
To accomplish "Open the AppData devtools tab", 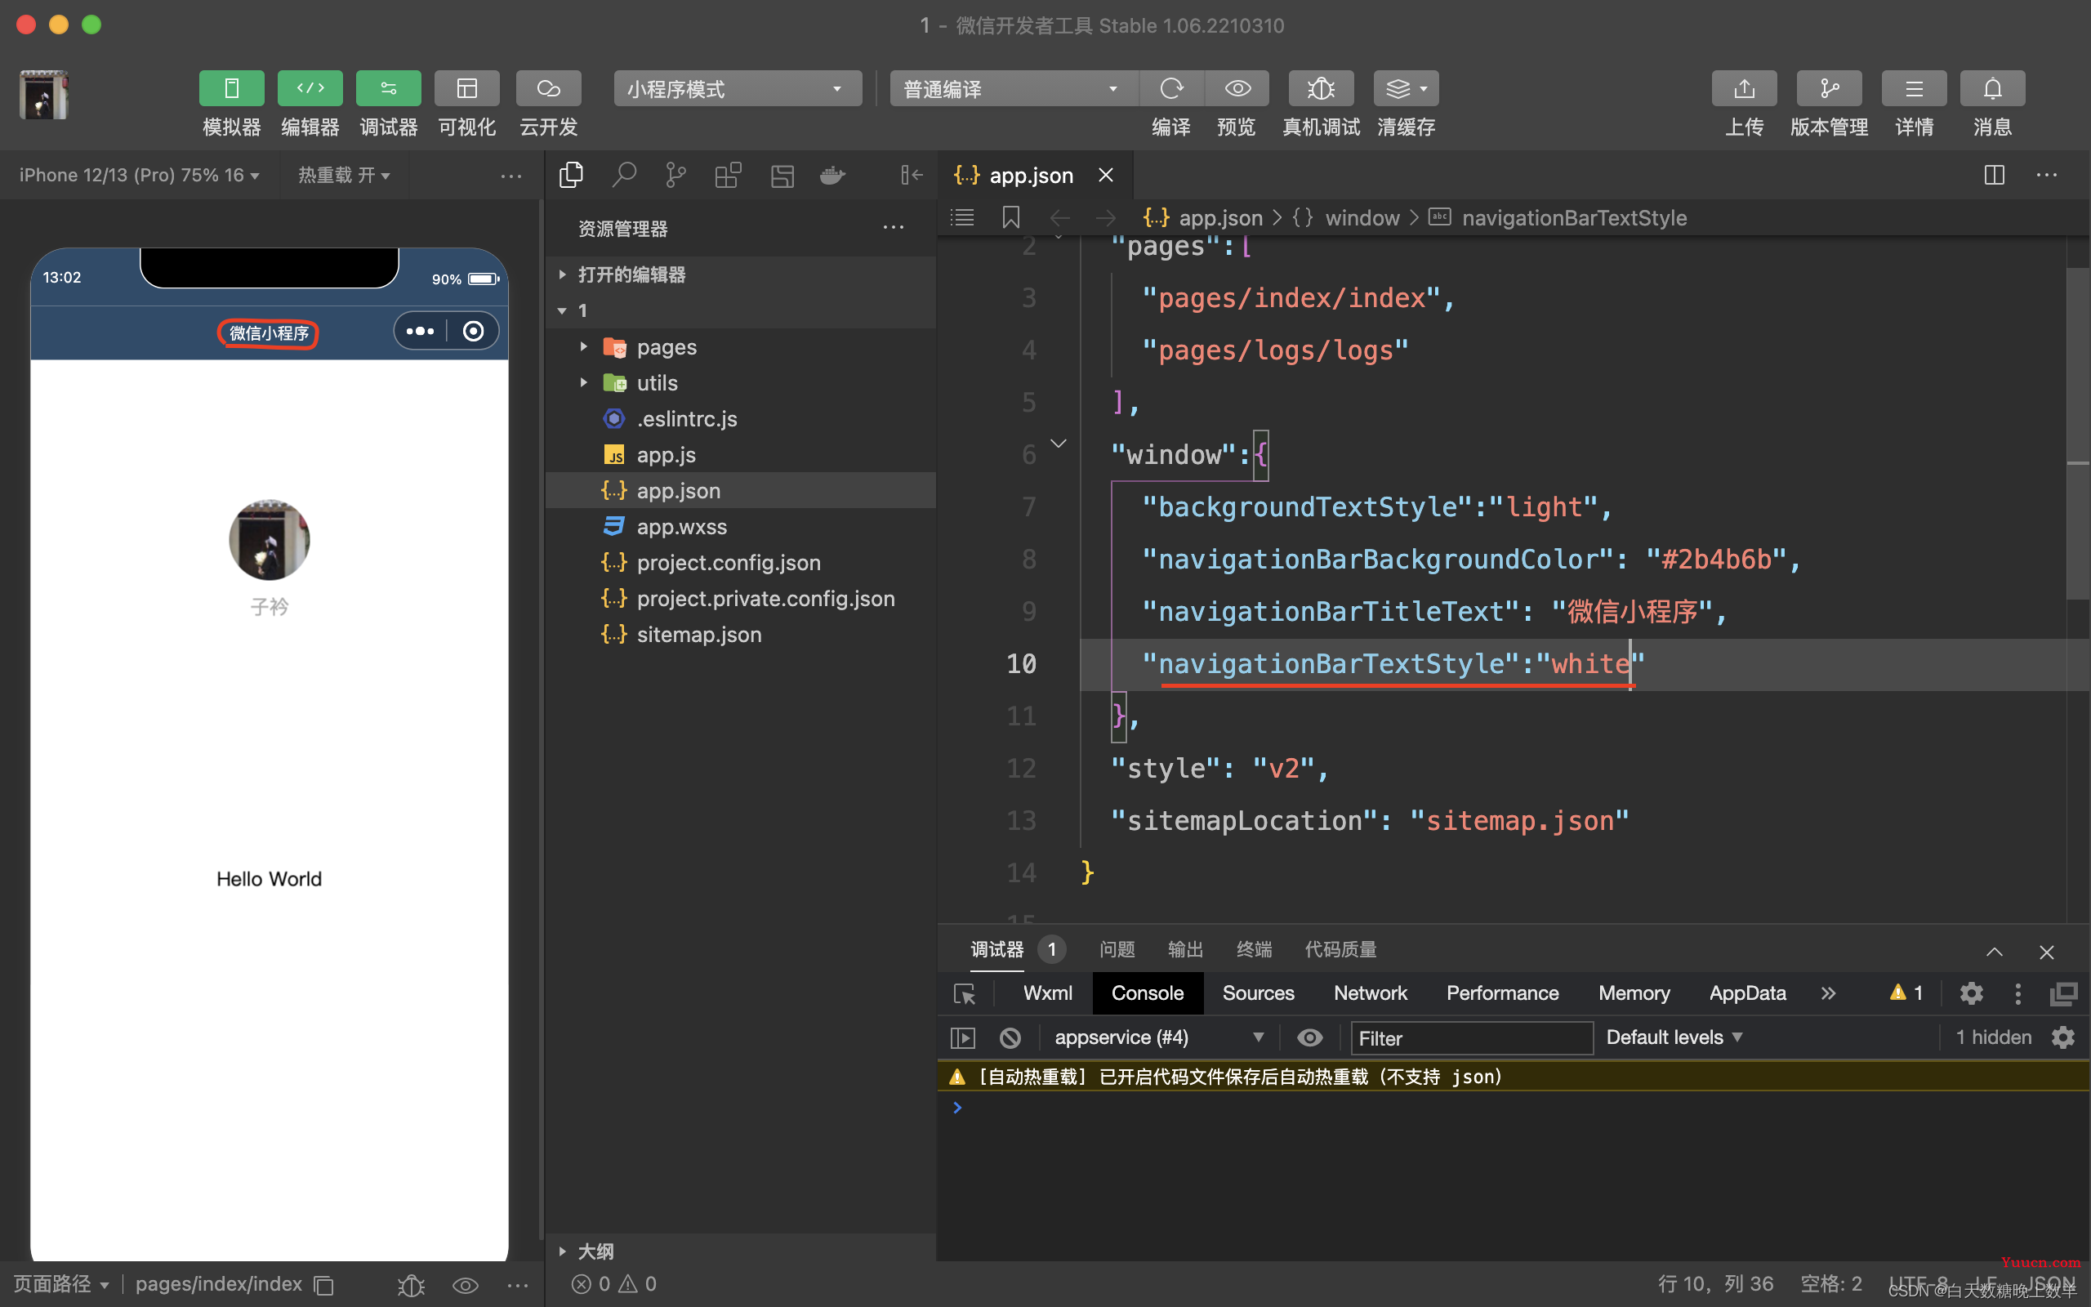I will click(x=1747, y=993).
